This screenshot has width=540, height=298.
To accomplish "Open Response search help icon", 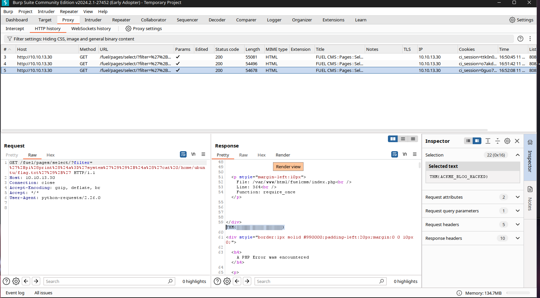I will point(217,281).
